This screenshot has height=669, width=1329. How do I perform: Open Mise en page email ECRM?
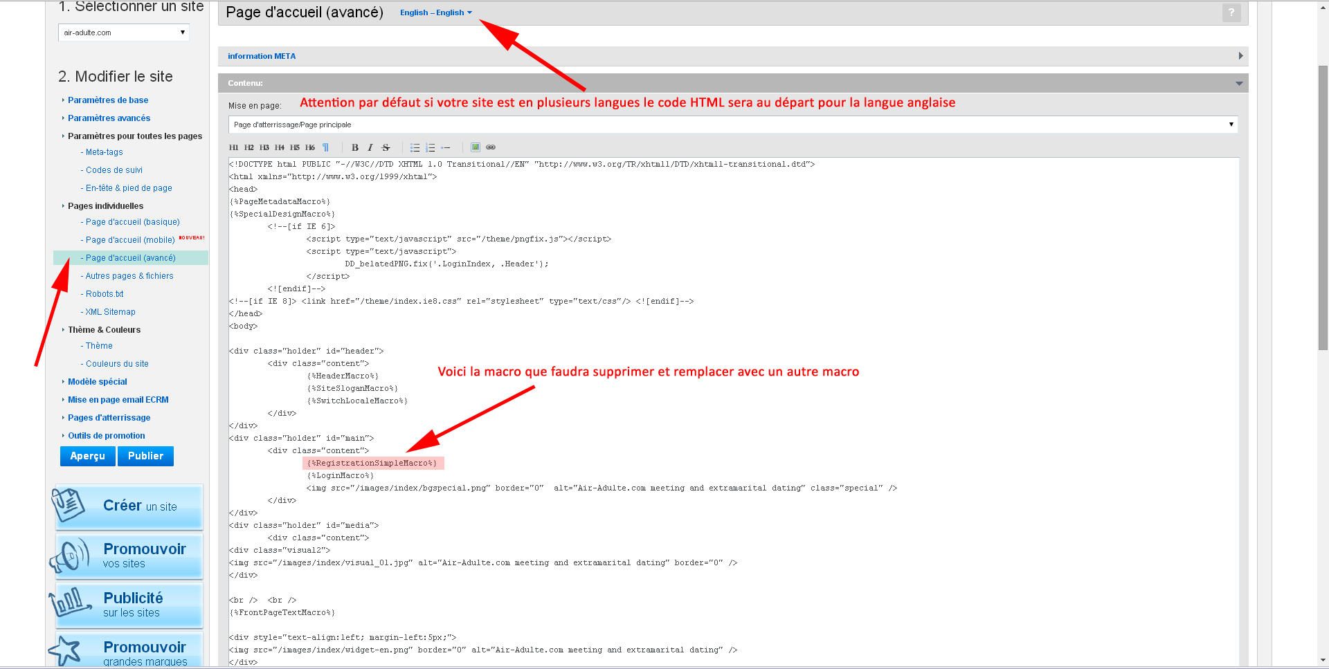tap(118, 400)
